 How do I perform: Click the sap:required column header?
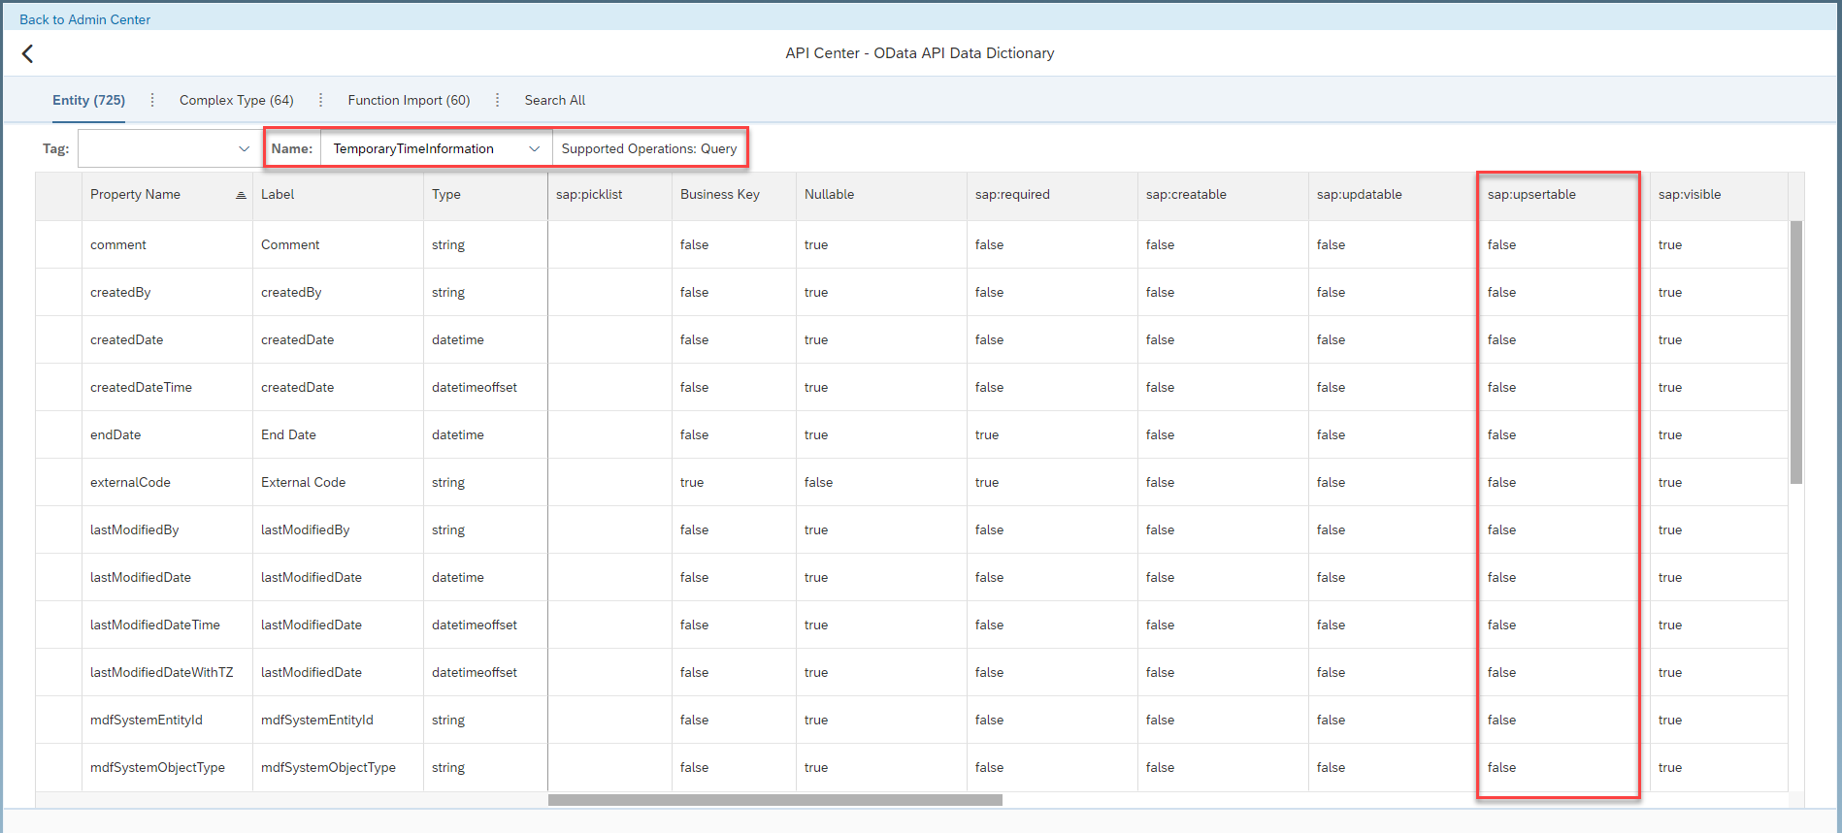(x=1052, y=195)
